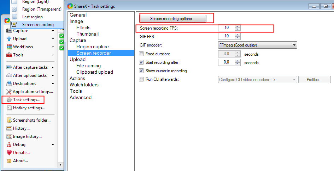Select General in settings tree
Screen dimensions: 334x171
tap(78, 15)
